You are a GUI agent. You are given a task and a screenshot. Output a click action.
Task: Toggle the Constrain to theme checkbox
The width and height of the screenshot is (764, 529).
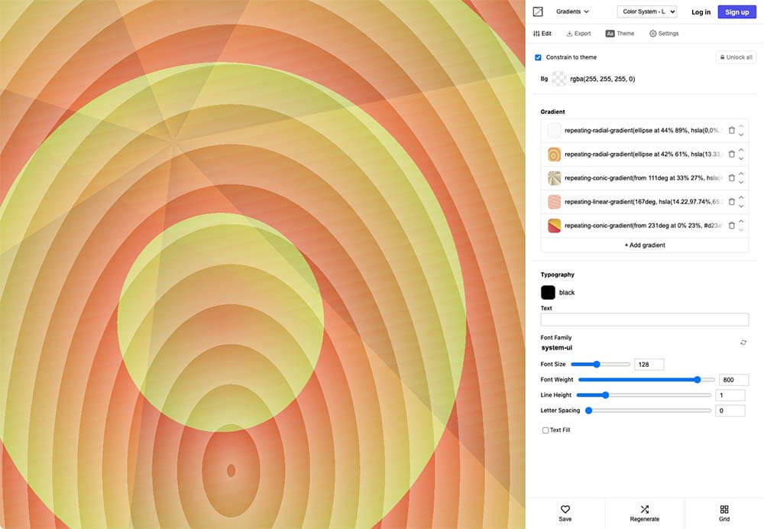pyautogui.click(x=538, y=57)
